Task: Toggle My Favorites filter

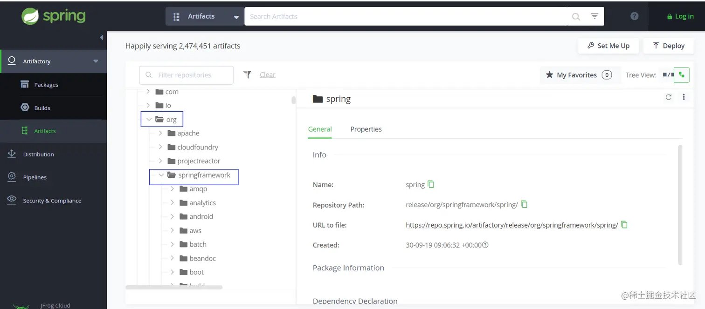Action: [578, 75]
